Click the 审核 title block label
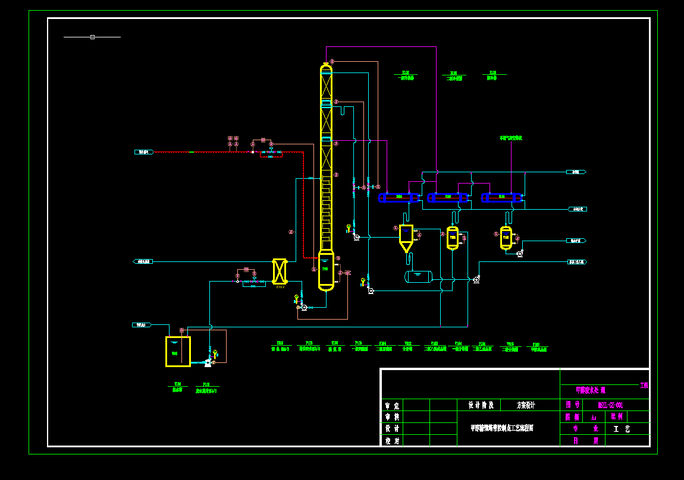Viewport: 684px width, 480px height. tap(392, 417)
